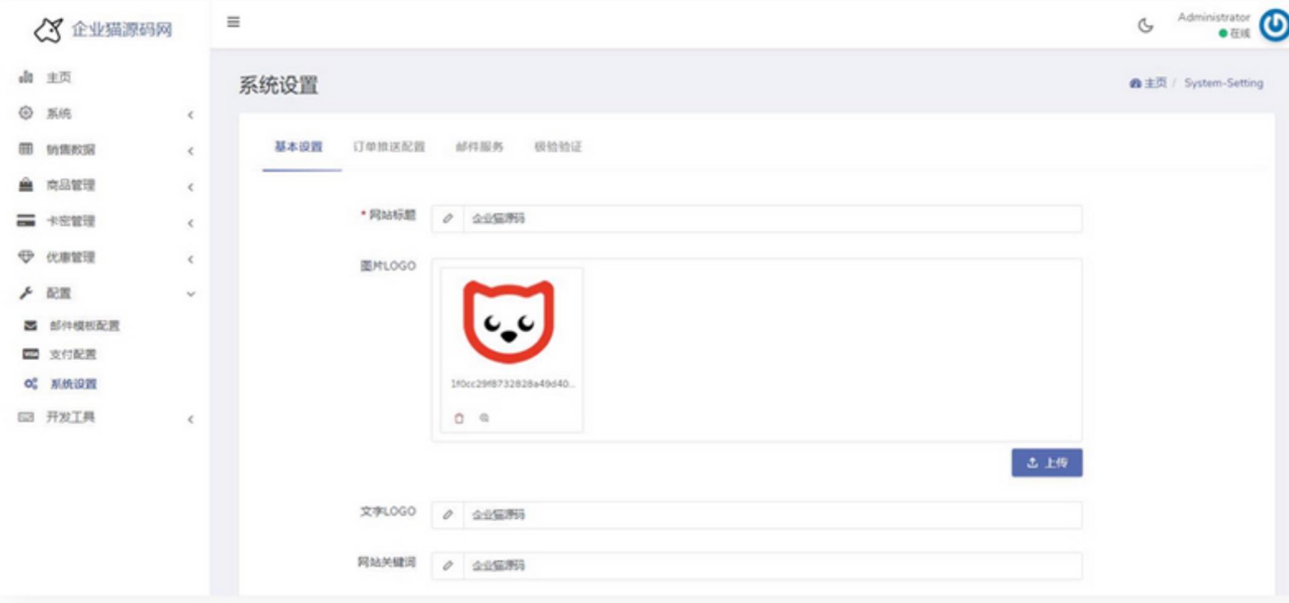The height and width of the screenshot is (603, 1289).
Task: Click the 支付配置 card icon
Action: click(x=30, y=354)
